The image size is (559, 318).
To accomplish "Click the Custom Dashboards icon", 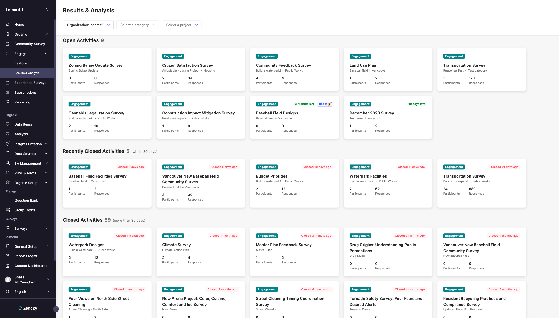I will [8, 266].
